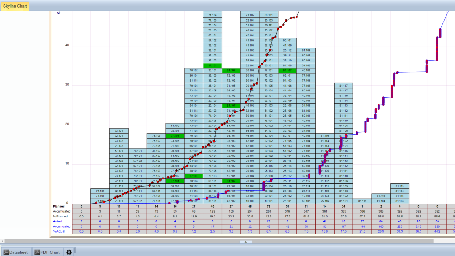Click the y-axis label '10'
The image size is (455, 256).
67,164
